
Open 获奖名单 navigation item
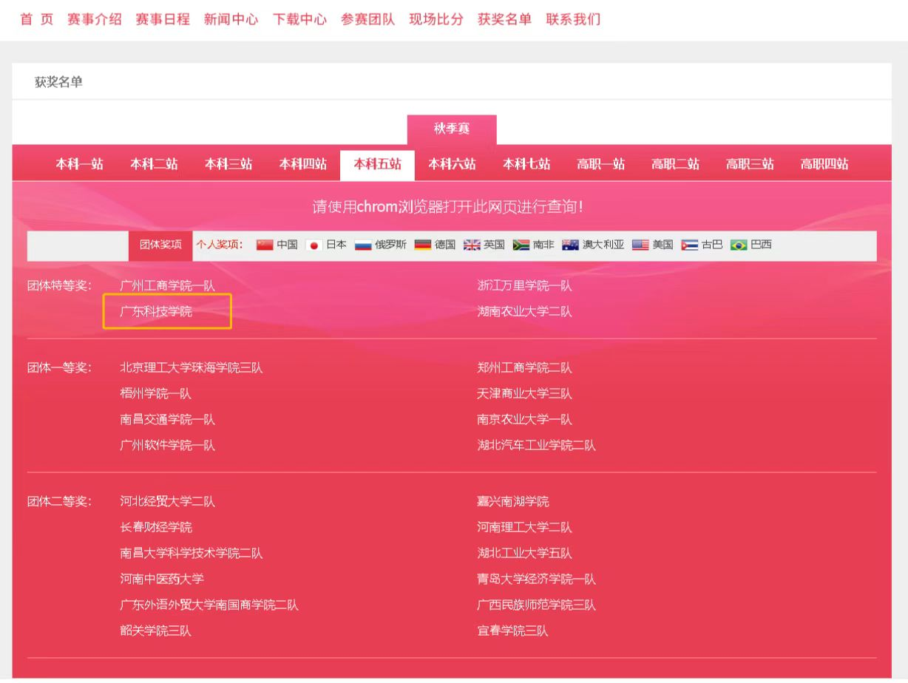pos(505,19)
